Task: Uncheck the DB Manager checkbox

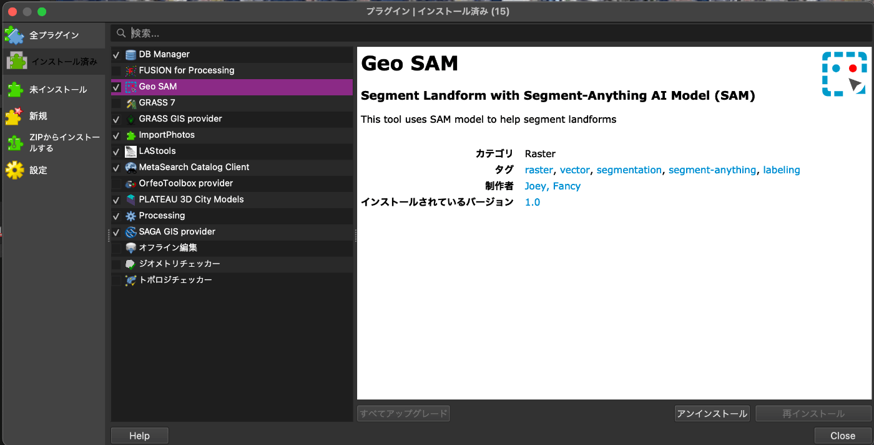Action: (x=116, y=55)
